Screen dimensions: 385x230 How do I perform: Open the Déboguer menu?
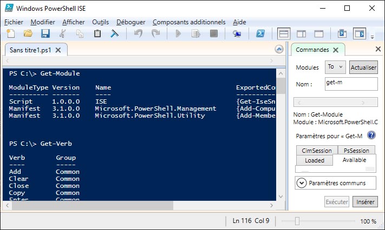131,22
